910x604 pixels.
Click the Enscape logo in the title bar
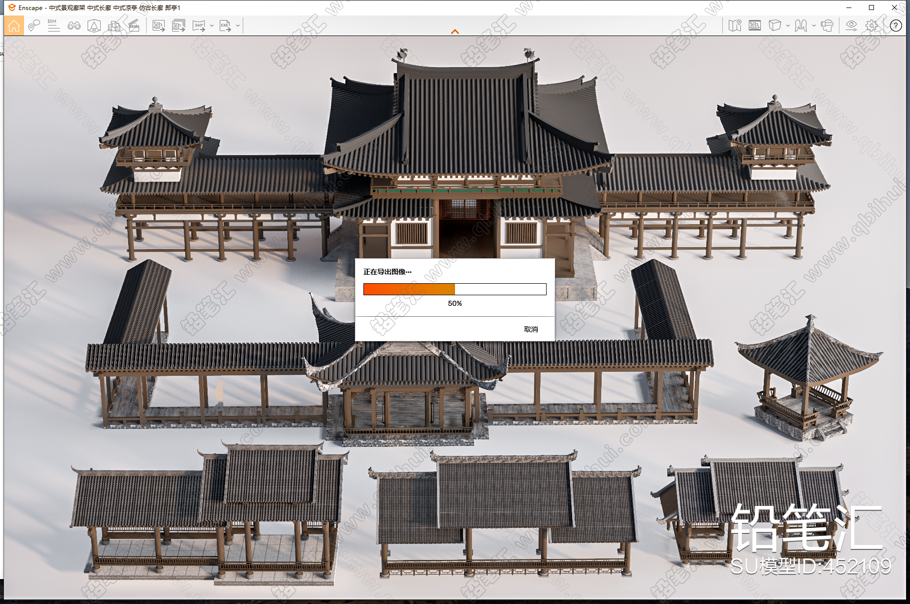[x=12, y=8]
